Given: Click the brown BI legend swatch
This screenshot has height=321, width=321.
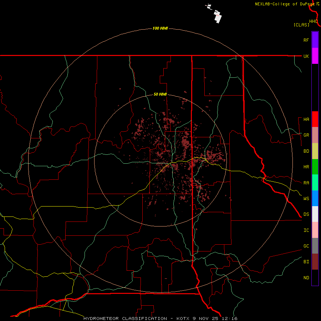Looking at the screenshot, I should [x=315, y=262].
